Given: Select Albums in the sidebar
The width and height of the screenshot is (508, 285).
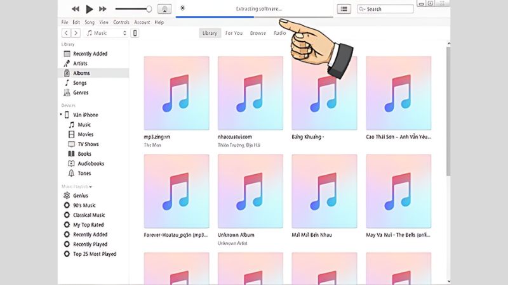Looking at the screenshot, I should 93,73.
